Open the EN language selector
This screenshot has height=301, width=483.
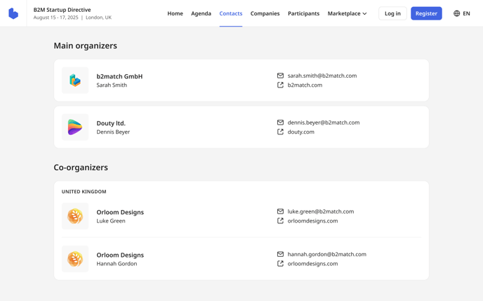tap(462, 13)
